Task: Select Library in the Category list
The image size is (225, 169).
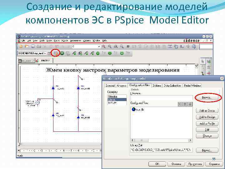Action: click(117, 100)
